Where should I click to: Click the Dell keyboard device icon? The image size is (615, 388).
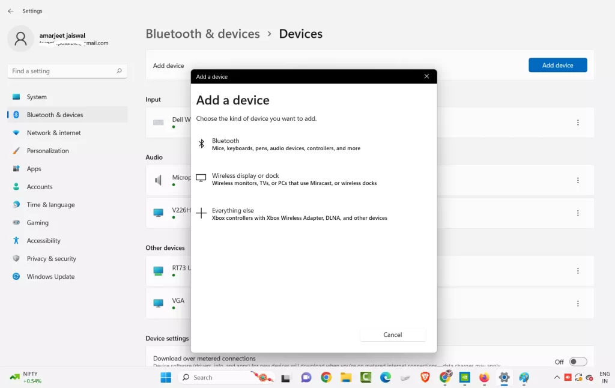point(159,123)
